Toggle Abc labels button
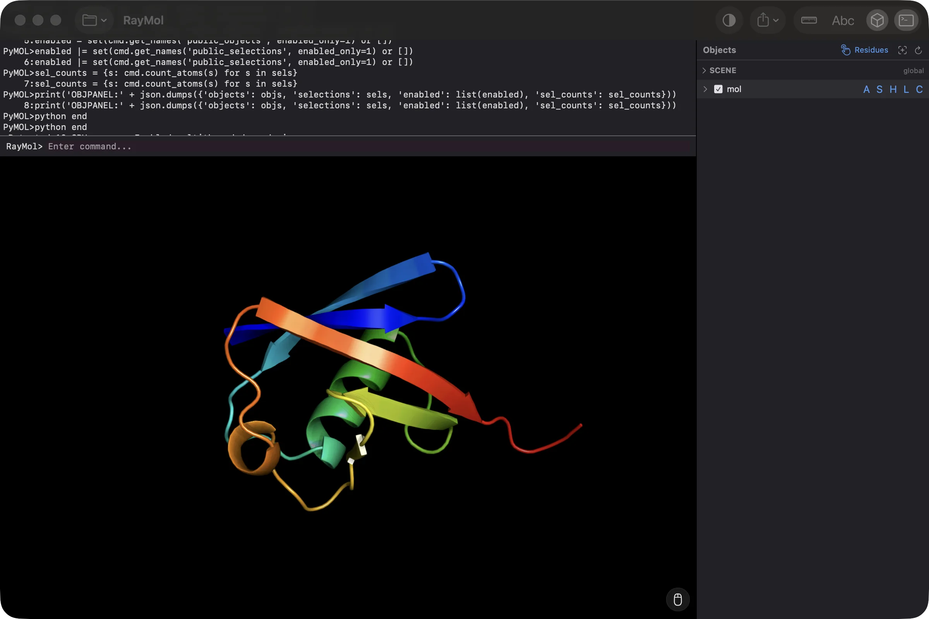 [843, 21]
